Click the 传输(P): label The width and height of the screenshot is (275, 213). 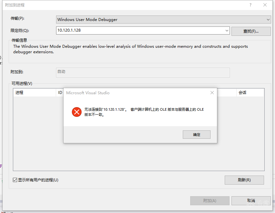tap(17, 18)
